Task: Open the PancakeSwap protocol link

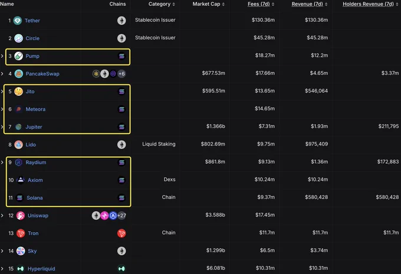Action: click(42, 74)
